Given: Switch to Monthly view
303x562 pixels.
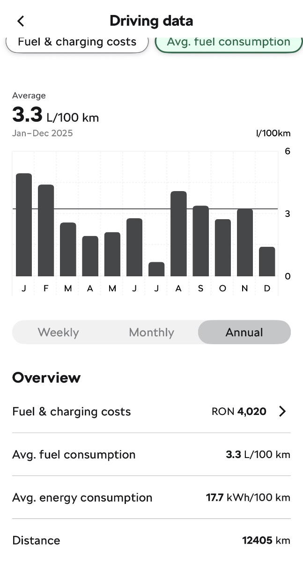Looking at the screenshot, I should (x=151, y=333).
